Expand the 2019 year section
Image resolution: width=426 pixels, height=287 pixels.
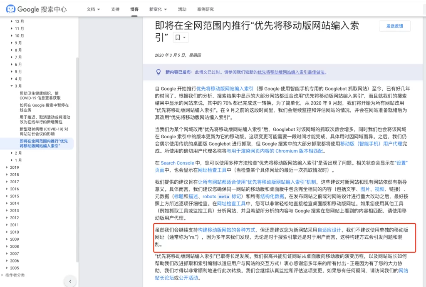(12, 167)
